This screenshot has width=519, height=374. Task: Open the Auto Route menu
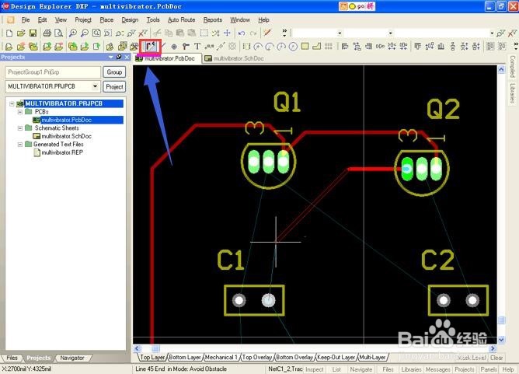coord(181,20)
